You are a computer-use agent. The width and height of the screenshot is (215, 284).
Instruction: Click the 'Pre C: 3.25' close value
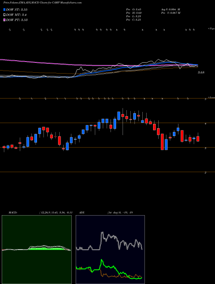134,20
